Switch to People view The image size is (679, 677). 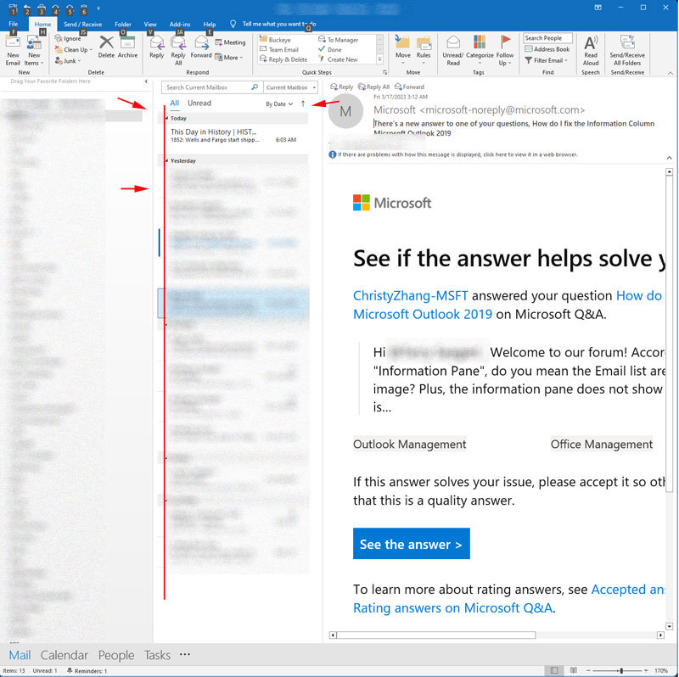[x=116, y=655]
